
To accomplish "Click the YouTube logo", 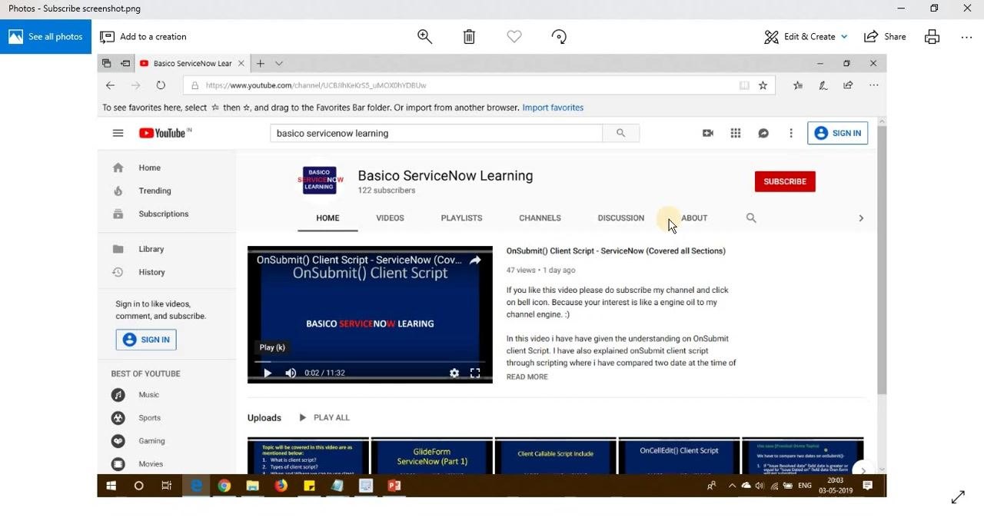I will point(165,133).
